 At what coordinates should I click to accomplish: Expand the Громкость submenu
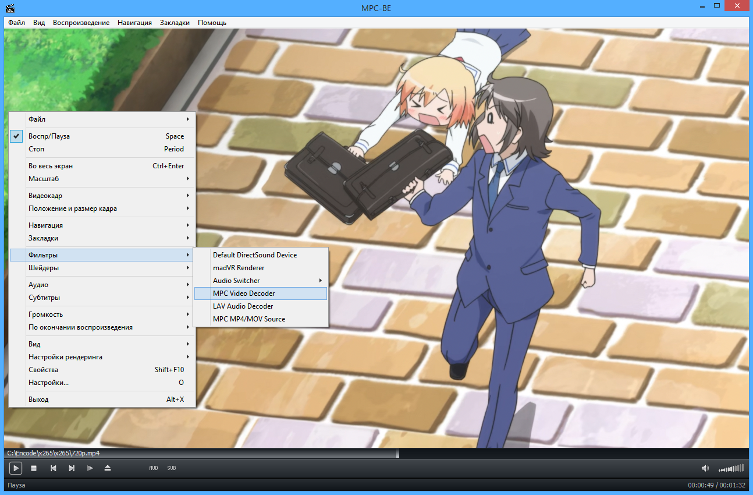pos(102,314)
